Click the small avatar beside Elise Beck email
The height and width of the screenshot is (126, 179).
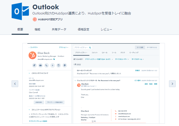[79, 85]
